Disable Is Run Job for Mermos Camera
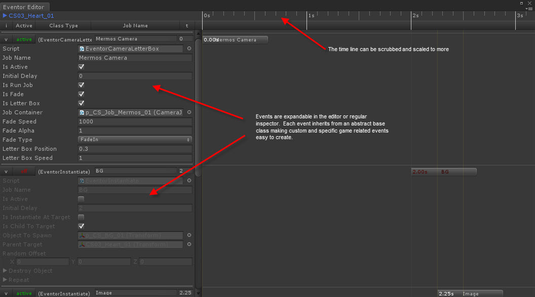535x297 pixels. pyautogui.click(x=80, y=84)
